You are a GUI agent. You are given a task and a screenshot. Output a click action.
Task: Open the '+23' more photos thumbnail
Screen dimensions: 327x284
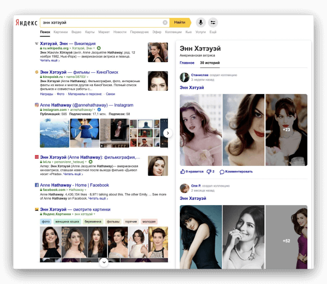(x=286, y=129)
